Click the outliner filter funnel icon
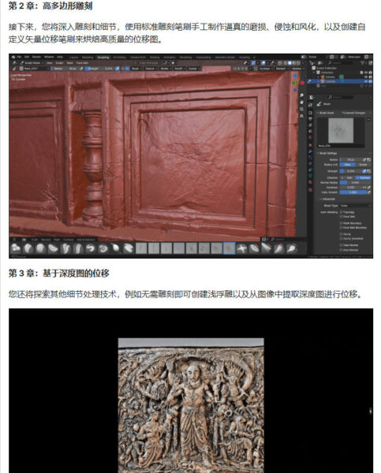 [x=362, y=63]
